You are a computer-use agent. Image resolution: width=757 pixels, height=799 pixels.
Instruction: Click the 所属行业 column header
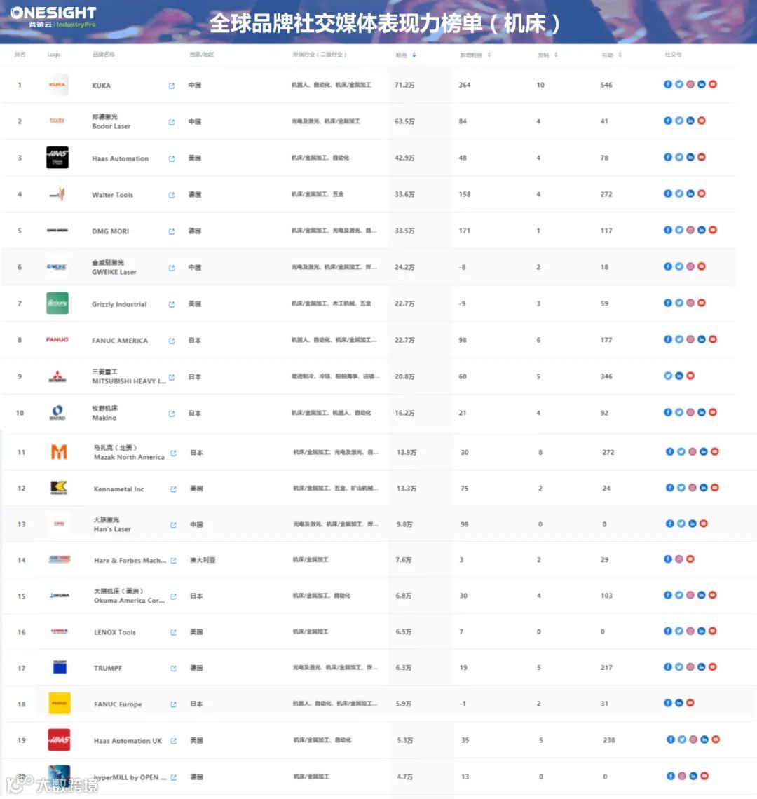point(319,55)
